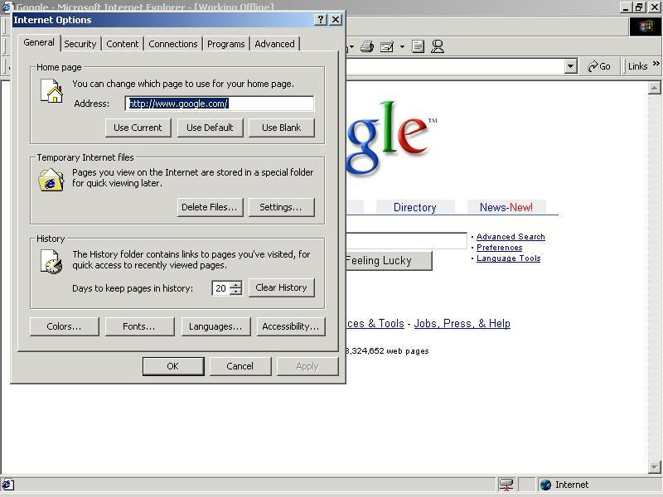
Task: Click the home page Address field
Action: point(220,104)
